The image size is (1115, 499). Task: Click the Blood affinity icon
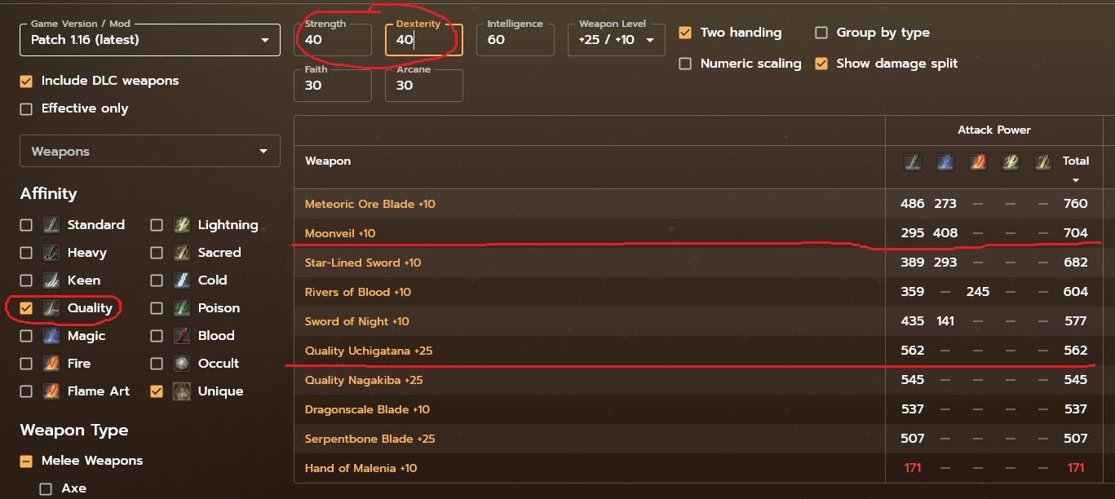182,336
